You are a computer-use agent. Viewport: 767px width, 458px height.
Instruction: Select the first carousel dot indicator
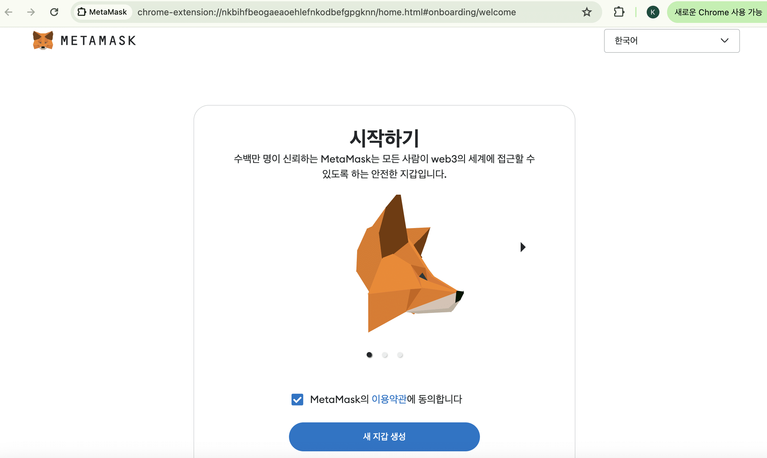click(369, 355)
